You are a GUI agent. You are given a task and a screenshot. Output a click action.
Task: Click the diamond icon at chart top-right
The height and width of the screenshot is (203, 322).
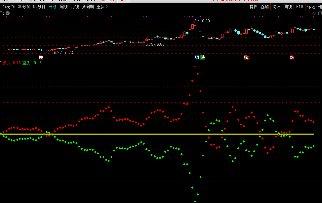pos(314,13)
